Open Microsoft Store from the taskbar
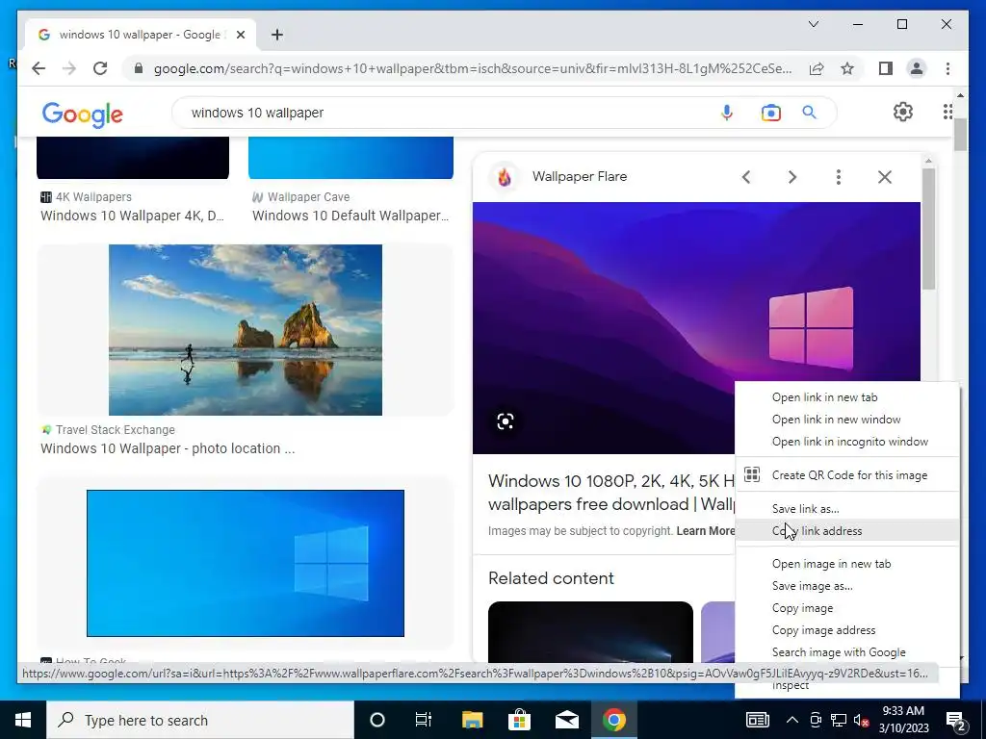The width and height of the screenshot is (986, 739). [x=519, y=720]
